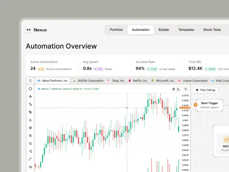Image resolution: width=229 pixels, height=172 pixels.
Task: Click the 'Market opens' subtitle text
Action: tap(209, 107)
